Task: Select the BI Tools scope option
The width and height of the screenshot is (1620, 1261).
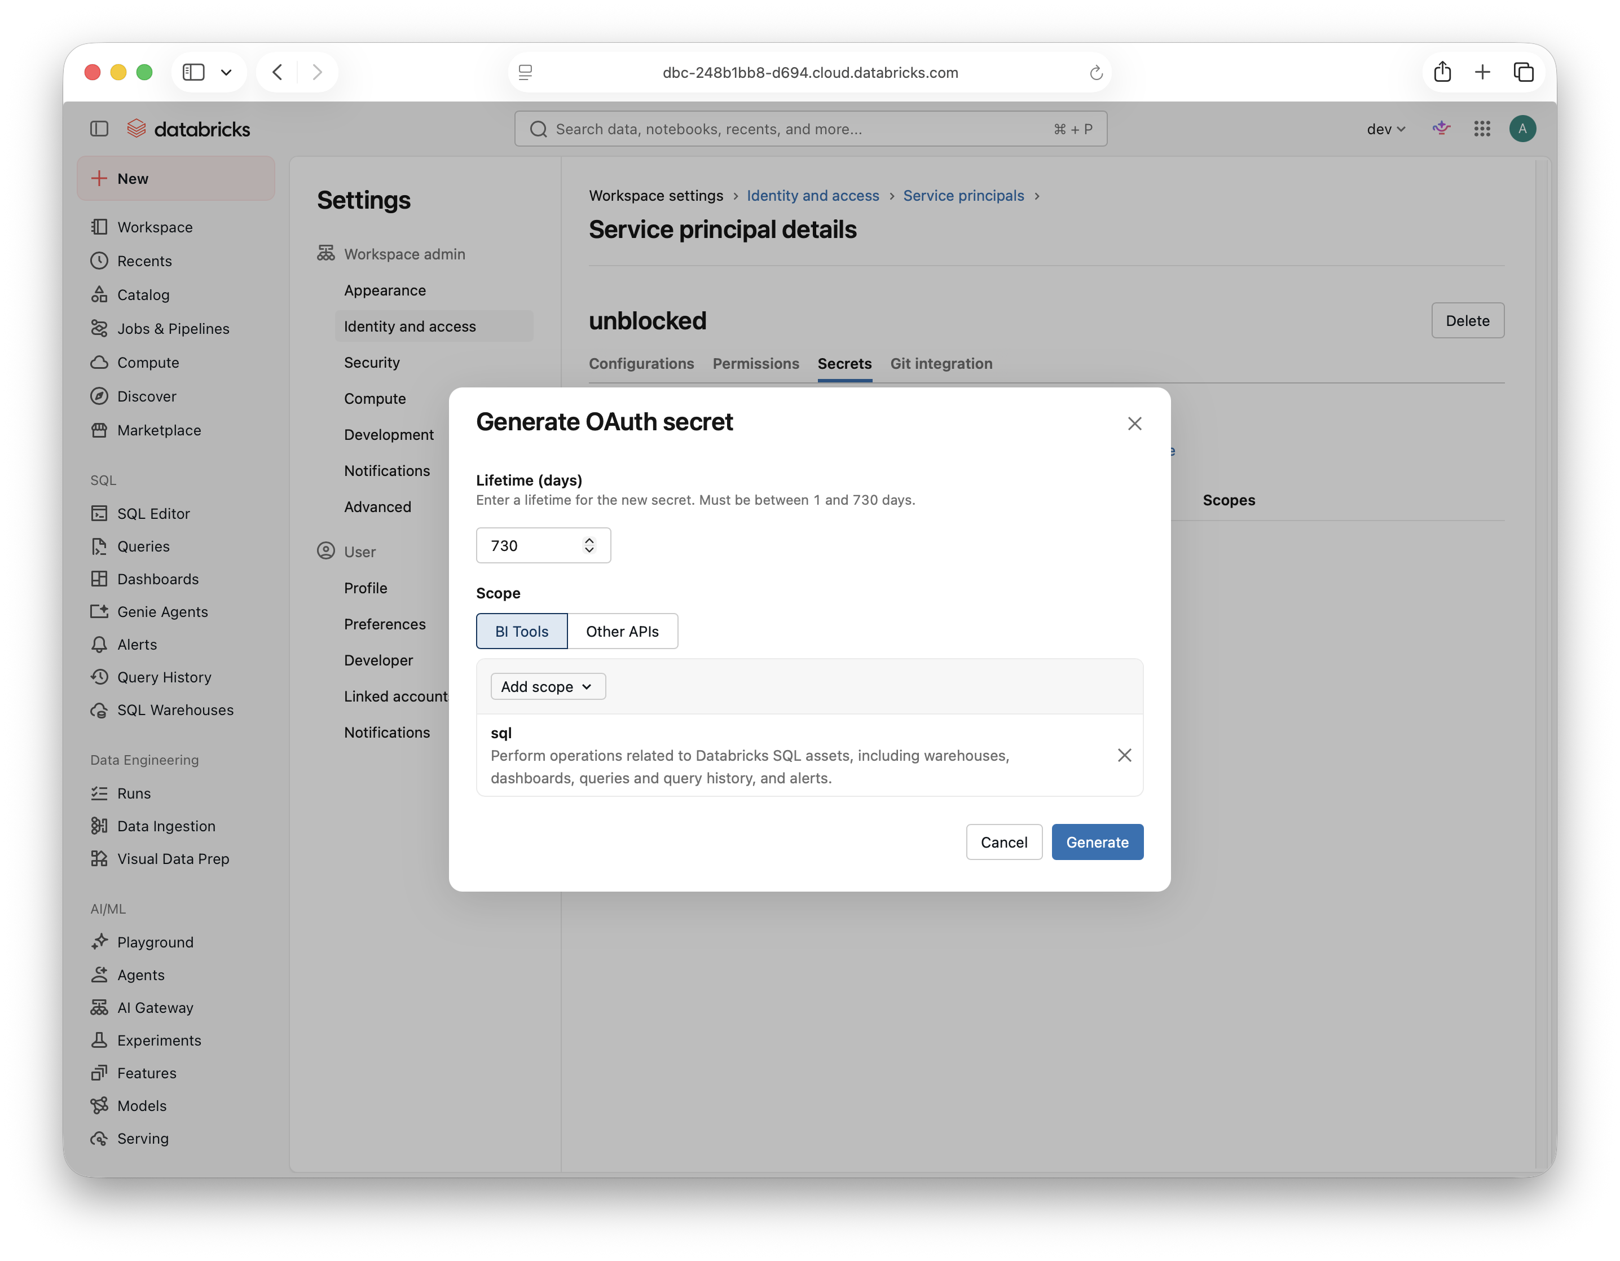Action: coord(521,631)
